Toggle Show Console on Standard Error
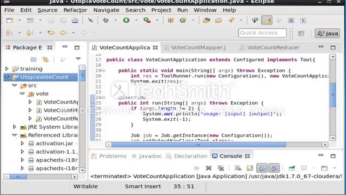The width and height of the screenshot is (346, 195). (x=274, y=168)
